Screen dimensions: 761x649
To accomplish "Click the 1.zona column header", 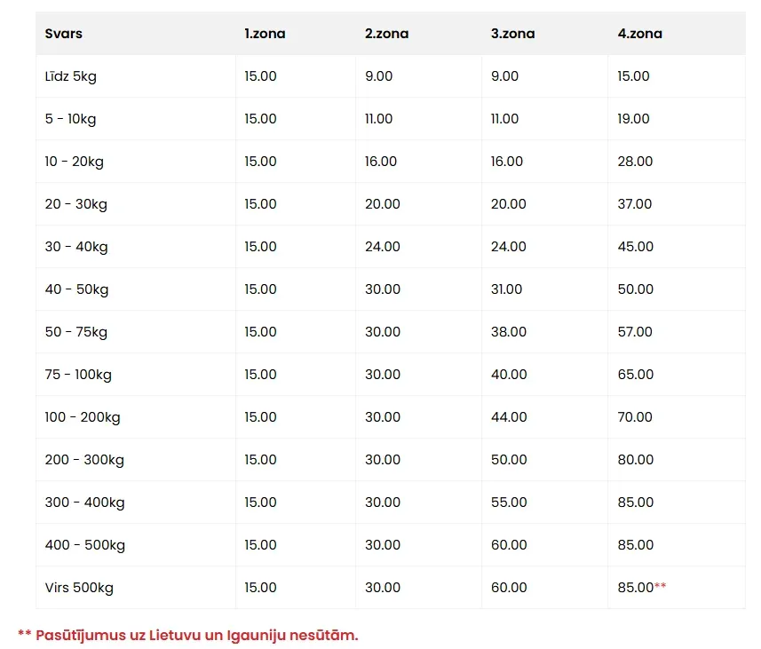I will [265, 34].
